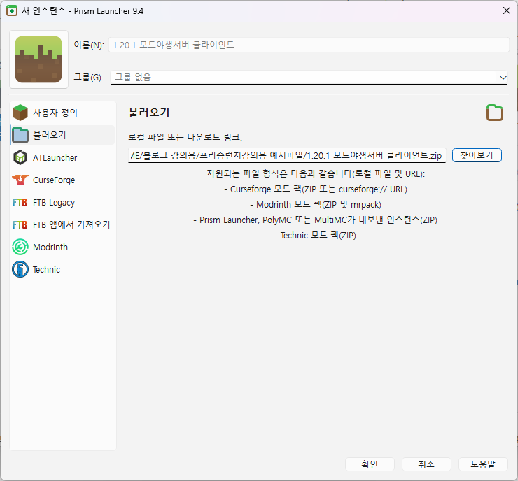Click the Modrinth 모드 팩 format line
Viewport: 518px width, 481px height.
click(316, 205)
